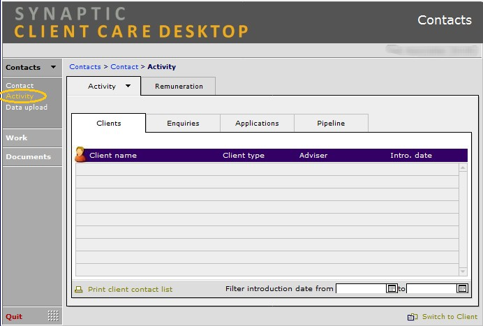Expand the Contacts sidebar dropdown arrow
Image resolution: width=483 pixels, height=326 pixels.
click(x=53, y=67)
